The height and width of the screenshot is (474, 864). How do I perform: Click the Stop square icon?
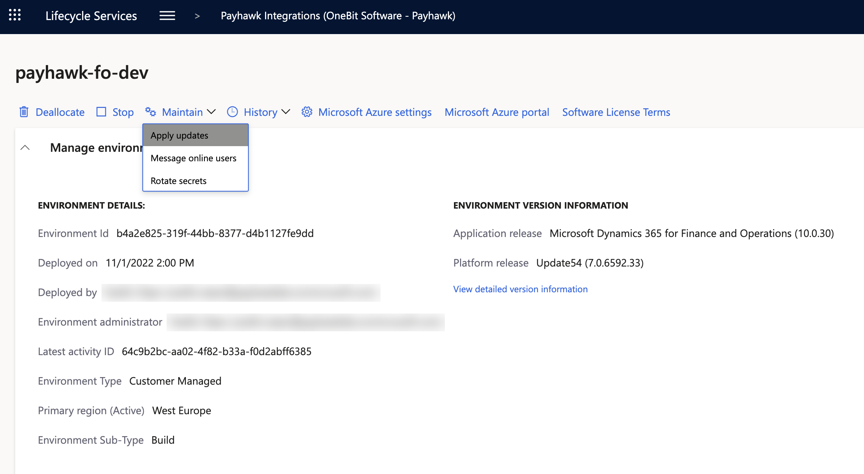pos(101,112)
